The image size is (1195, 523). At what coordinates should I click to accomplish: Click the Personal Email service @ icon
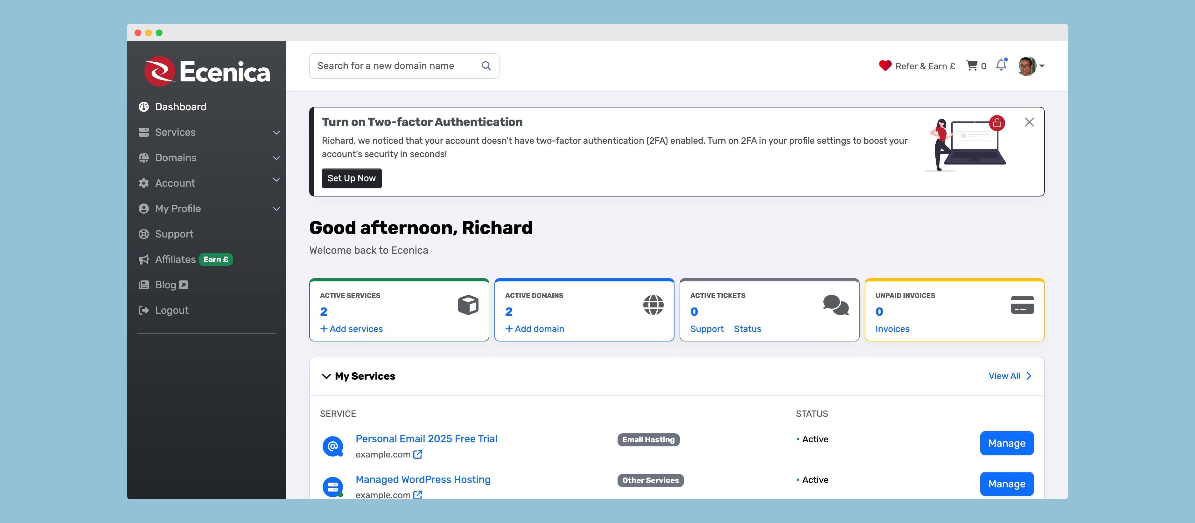(332, 446)
